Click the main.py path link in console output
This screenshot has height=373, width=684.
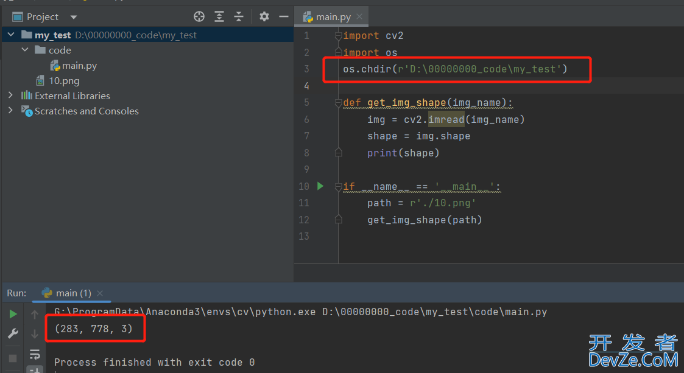(x=434, y=312)
